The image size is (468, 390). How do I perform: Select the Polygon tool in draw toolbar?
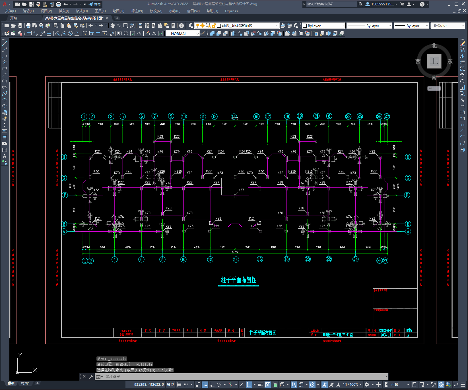click(5, 62)
